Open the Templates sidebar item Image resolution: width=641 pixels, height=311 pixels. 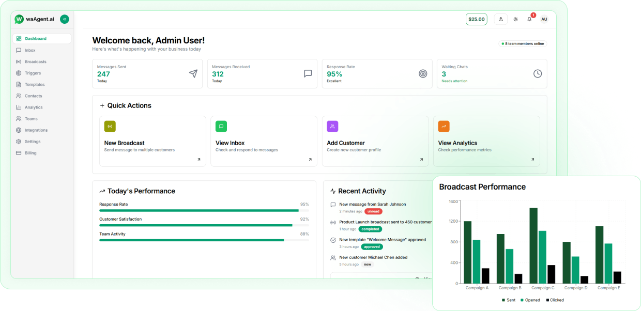click(35, 85)
